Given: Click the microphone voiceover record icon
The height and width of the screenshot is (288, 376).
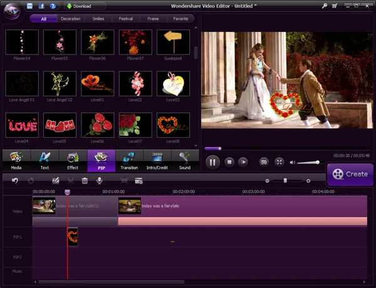Looking at the screenshot, I should click(x=99, y=180).
